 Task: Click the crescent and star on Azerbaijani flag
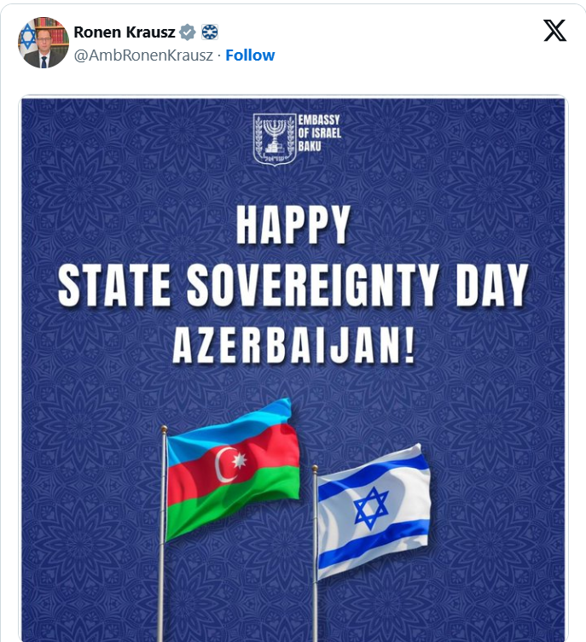click(x=231, y=464)
